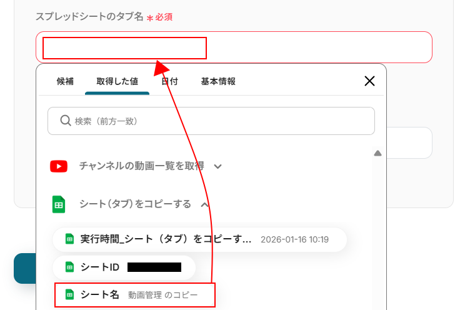Open the 基本情報 tab

[218, 81]
